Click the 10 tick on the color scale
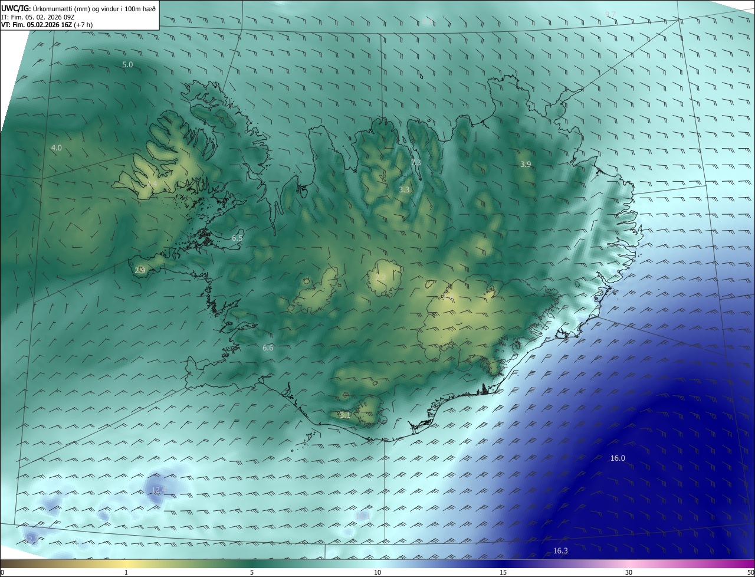755x577 pixels. pos(377,572)
